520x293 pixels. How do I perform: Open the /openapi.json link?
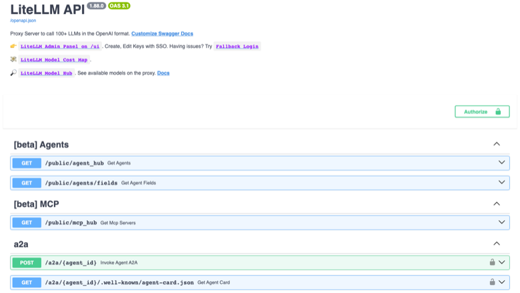pyautogui.click(x=23, y=21)
